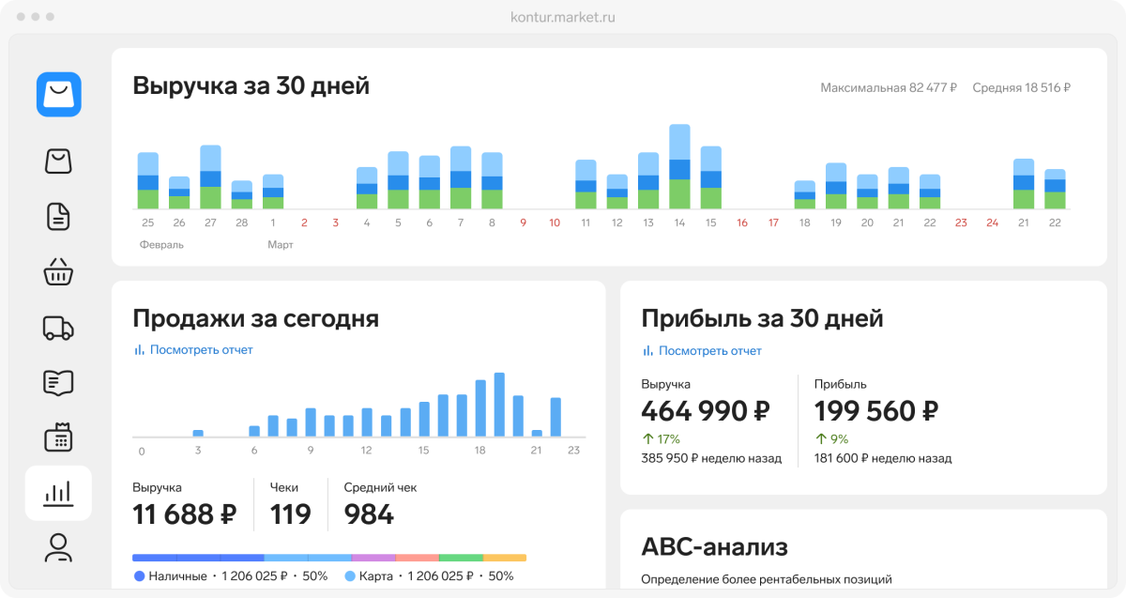This screenshot has width=1126, height=598.
Task: Open "Посмотреть отчет" under Прибыль за 30 дней
Action: (709, 351)
